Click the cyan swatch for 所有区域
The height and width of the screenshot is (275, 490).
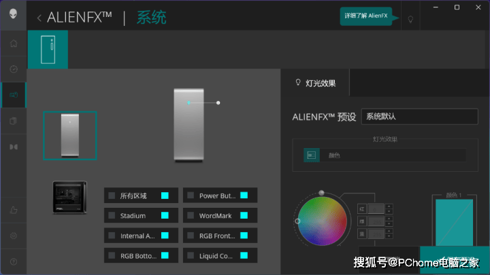[x=165, y=196]
